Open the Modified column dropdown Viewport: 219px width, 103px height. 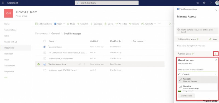coord(95,41)
